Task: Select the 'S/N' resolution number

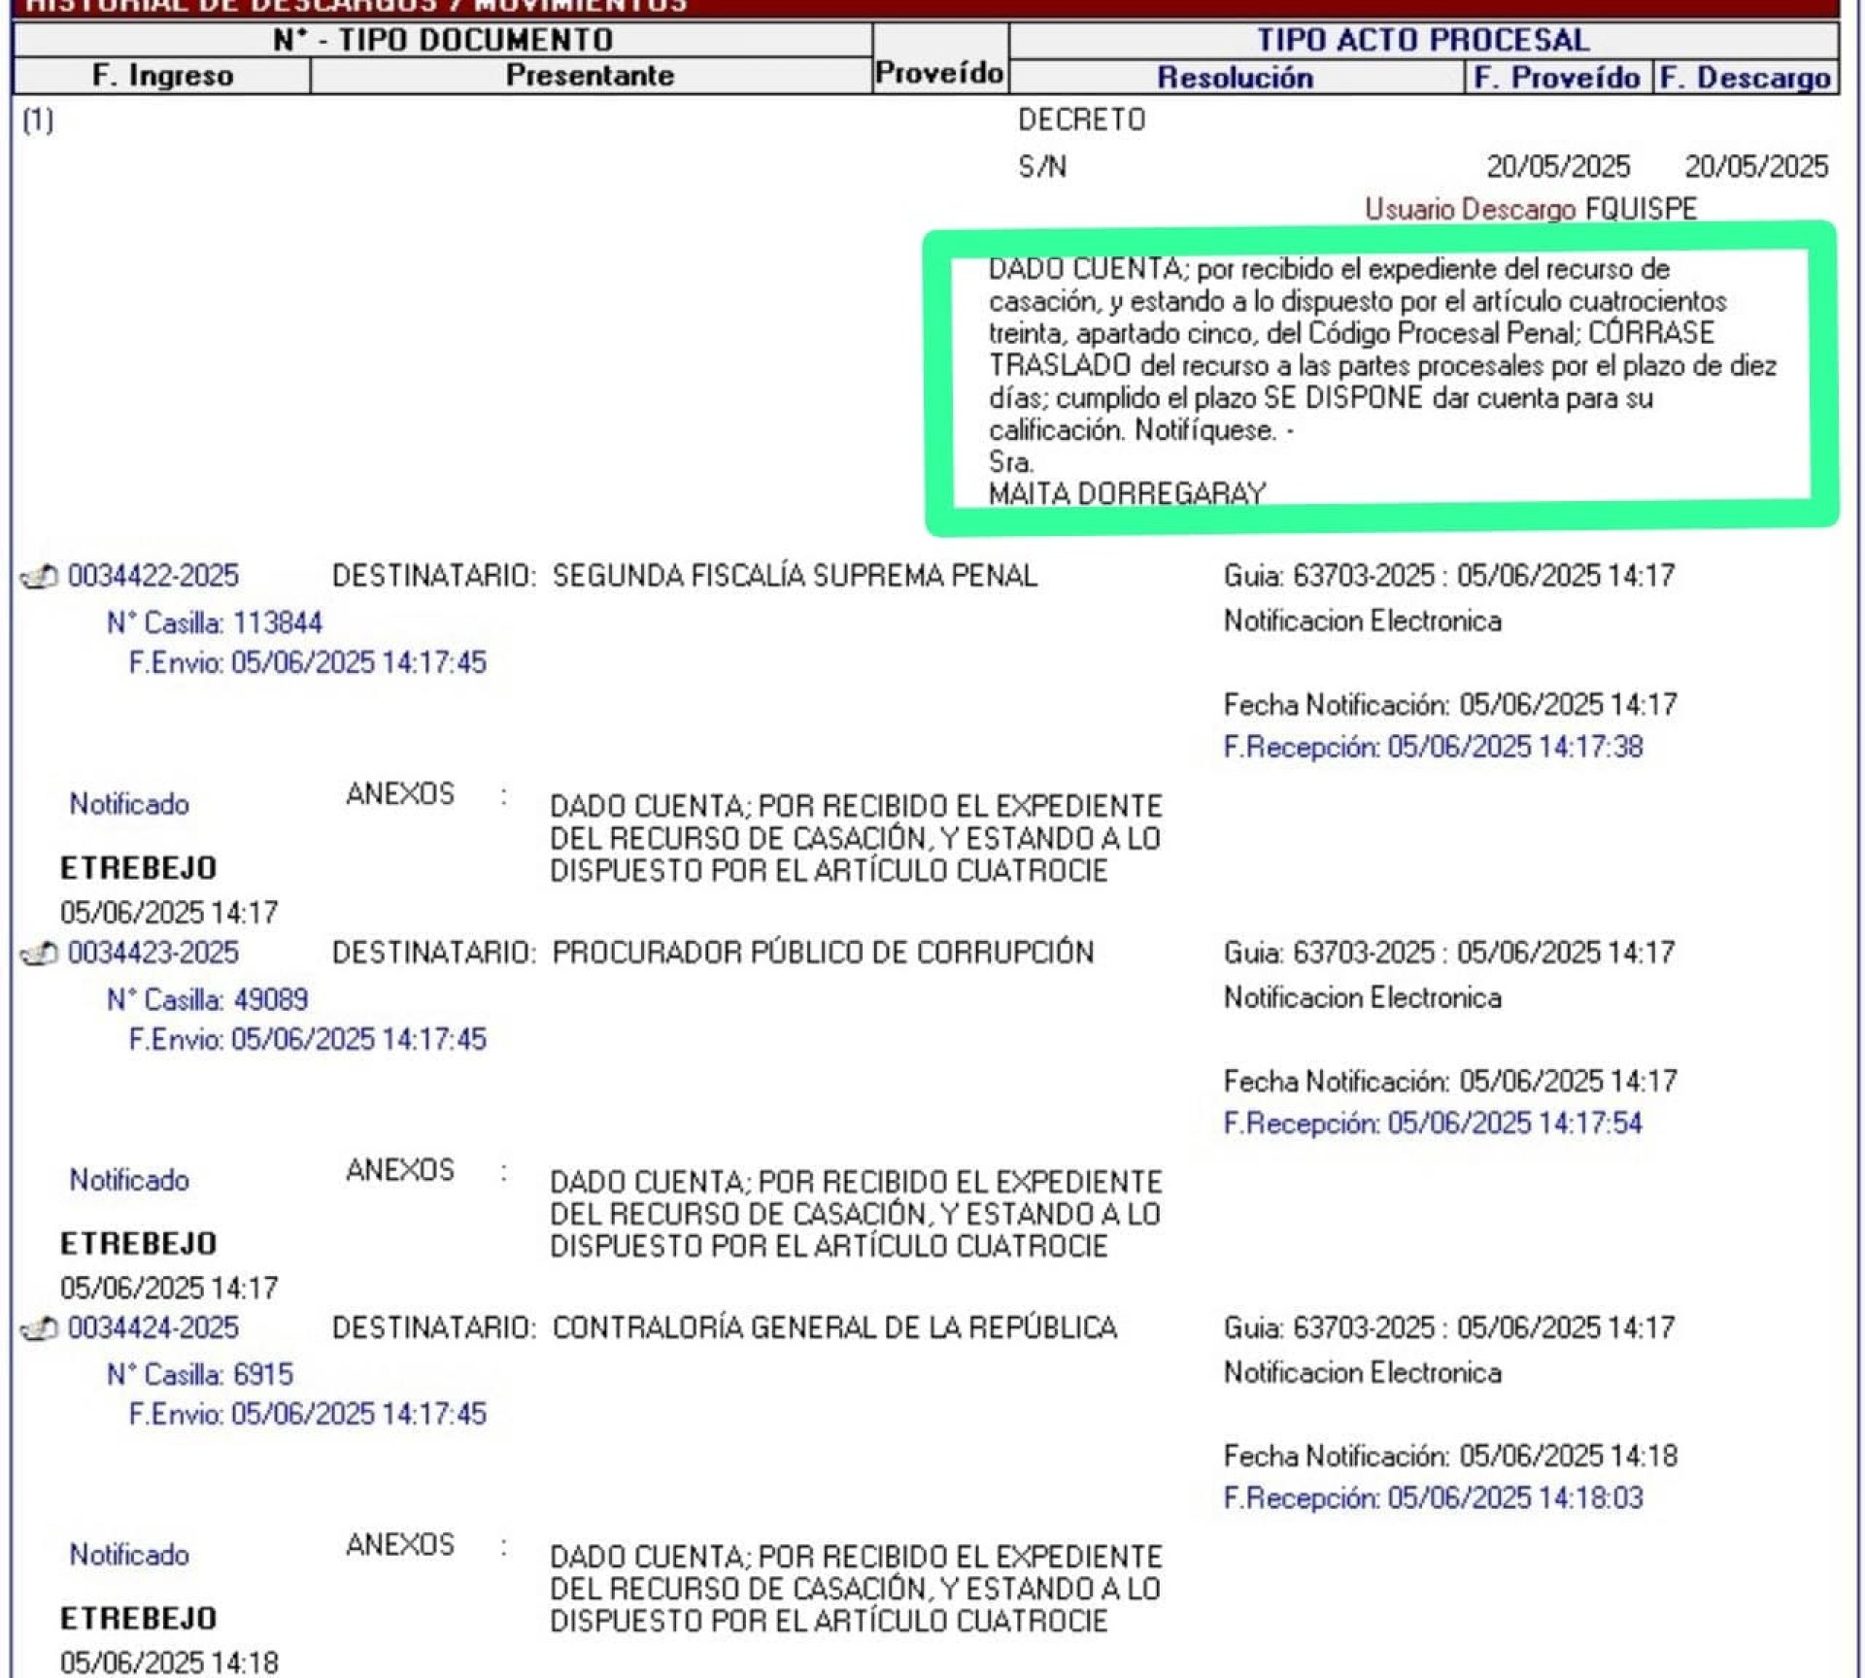Action: point(1042,167)
